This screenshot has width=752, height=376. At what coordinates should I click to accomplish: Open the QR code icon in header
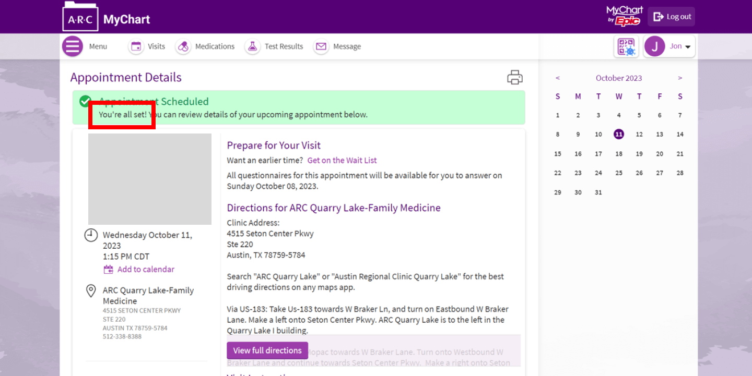[626, 46]
